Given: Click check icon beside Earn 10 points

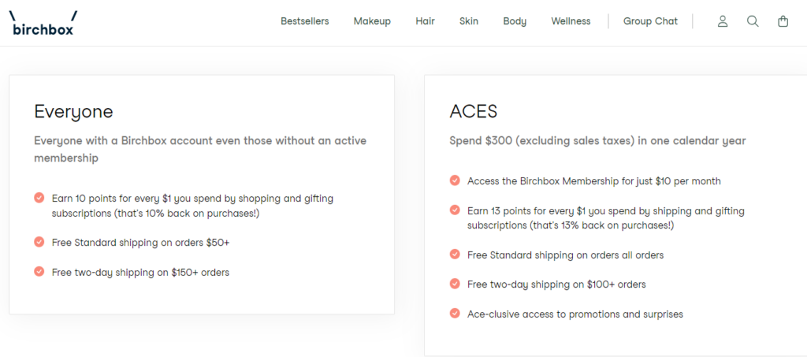Looking at the screenshot, I should (x=39, y=198).
